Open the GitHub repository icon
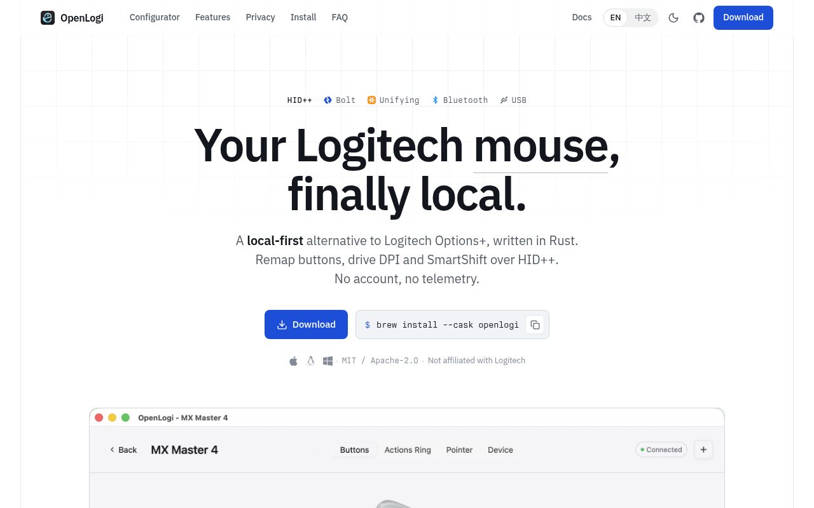This screenshot has height=508, width=814. (x=699, y=18)
